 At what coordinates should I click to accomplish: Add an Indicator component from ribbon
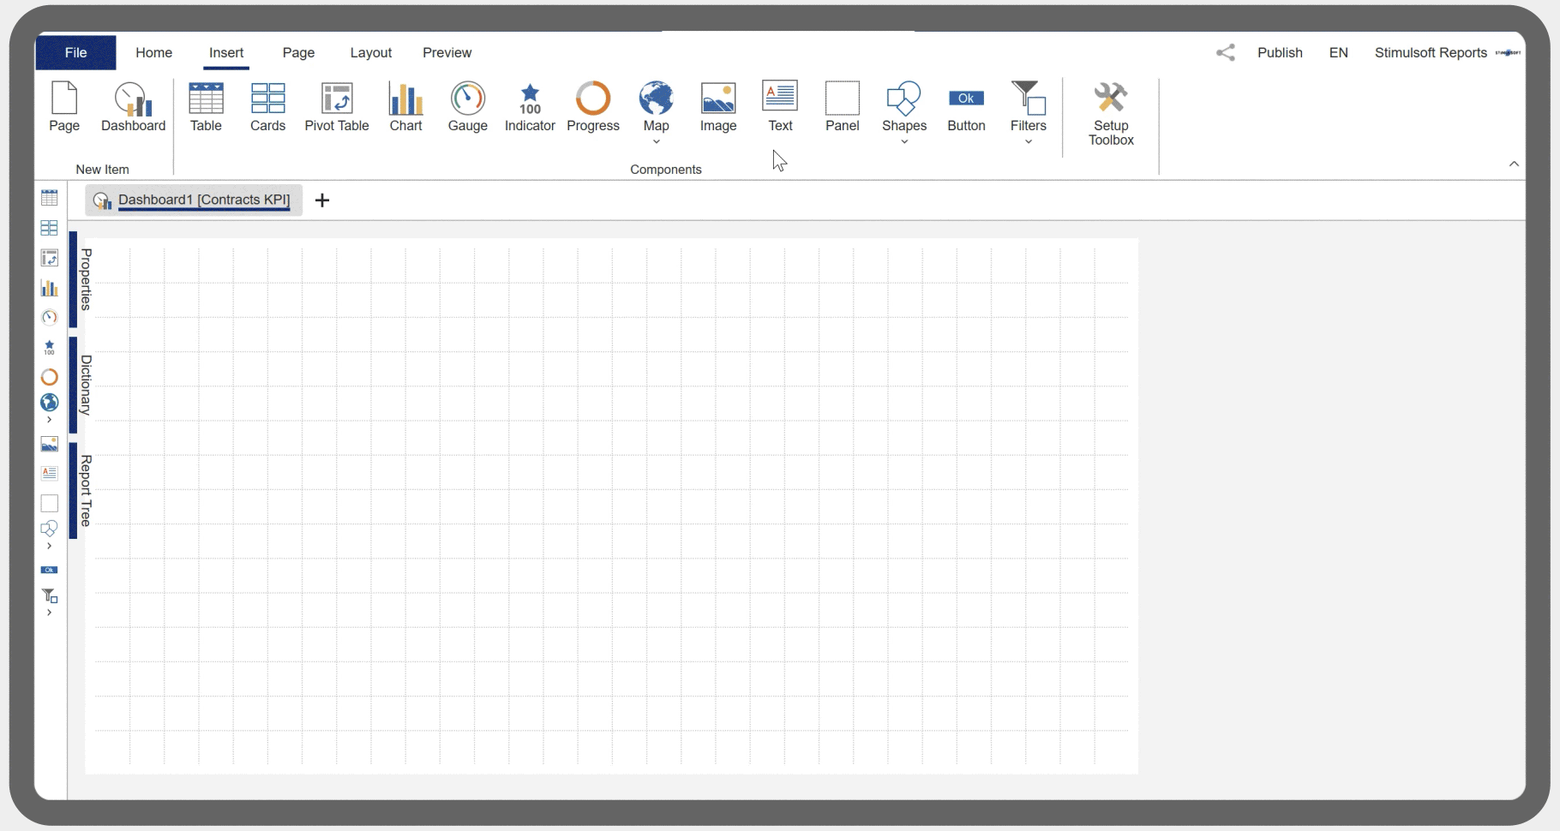point(530,107)
